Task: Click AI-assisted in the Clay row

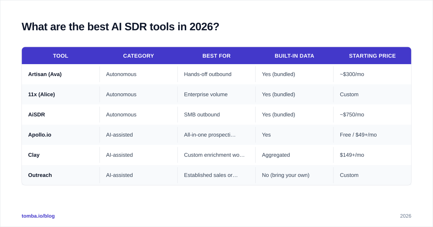Action: 119,155
